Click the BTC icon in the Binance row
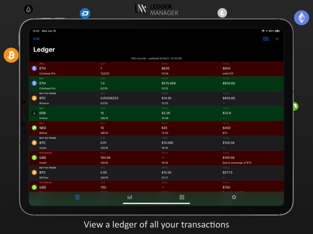This screenshot has width=313, height=234. click(x=35, y=98)
